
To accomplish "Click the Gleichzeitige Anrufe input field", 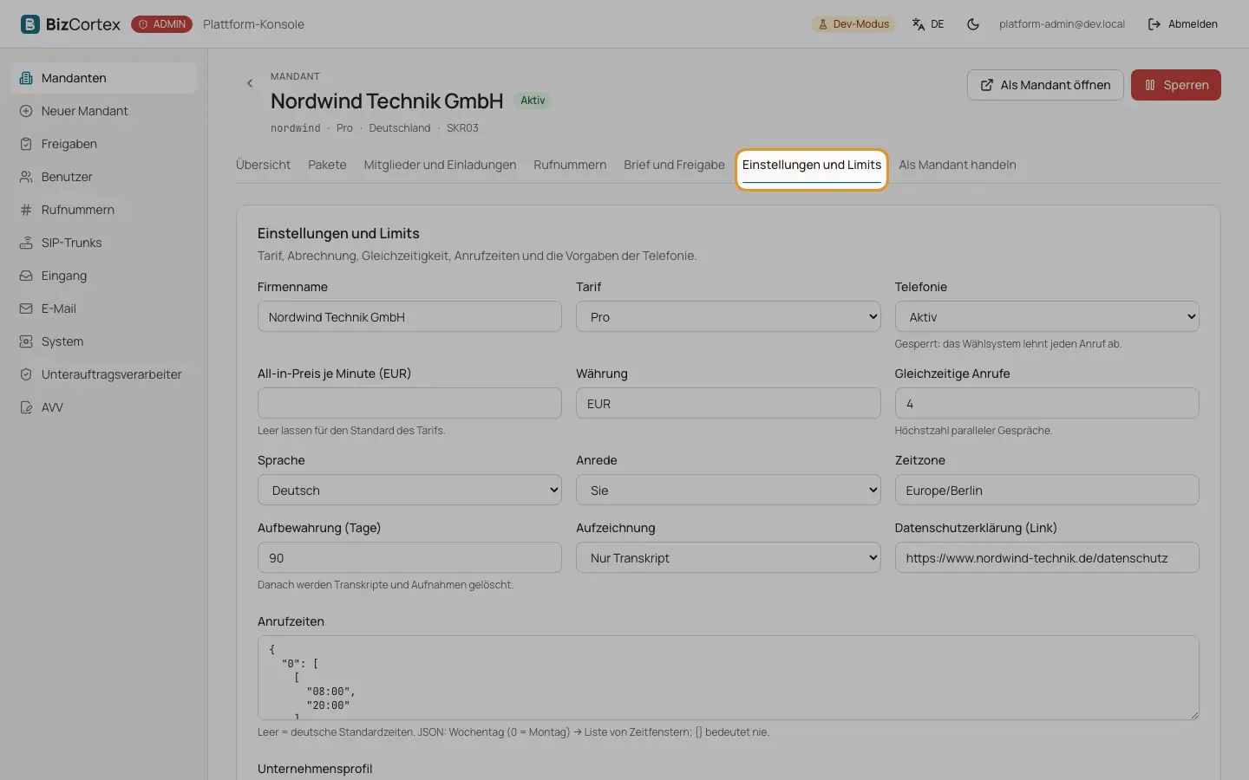I will [1047, 403].
